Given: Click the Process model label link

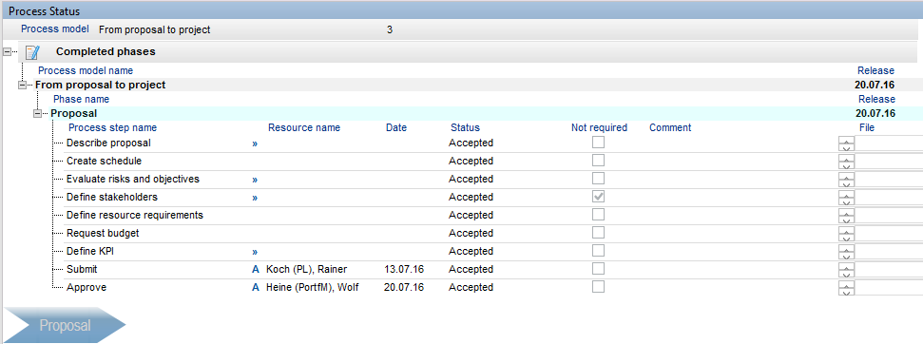Looking at the screenshot, I should tap(55, 29).
